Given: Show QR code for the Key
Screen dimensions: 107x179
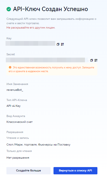Looking at the screenshot, I should coord(63,44).
